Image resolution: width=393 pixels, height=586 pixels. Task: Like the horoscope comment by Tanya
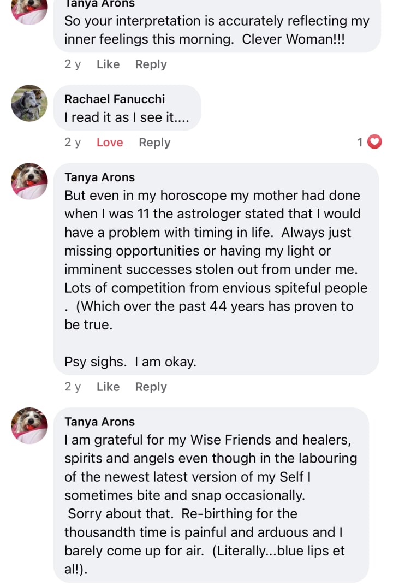tap(108, 387)
